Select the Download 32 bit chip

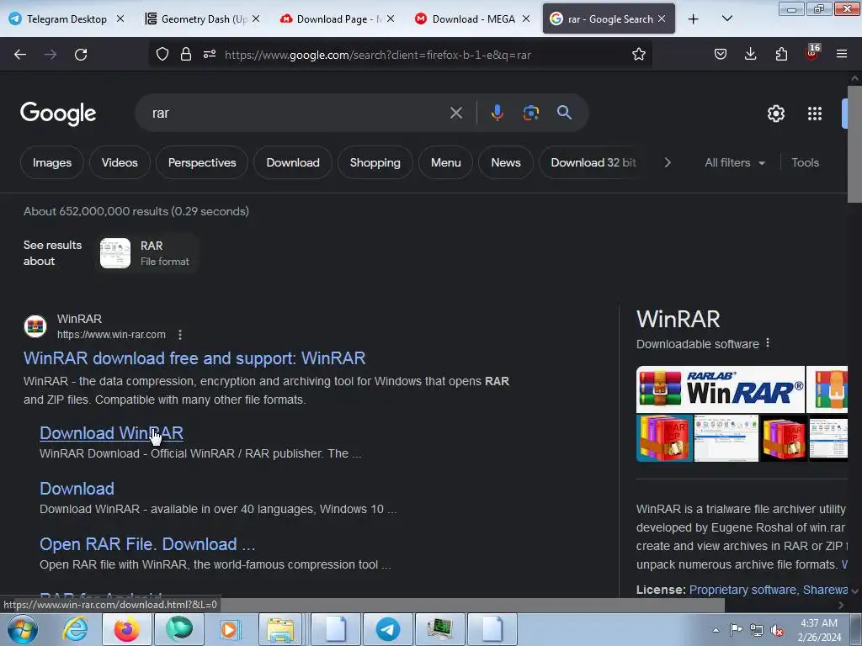(593, 162)
